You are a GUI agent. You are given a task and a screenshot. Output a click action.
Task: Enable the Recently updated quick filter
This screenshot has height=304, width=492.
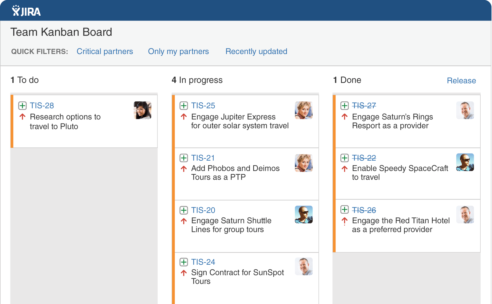(256, 51)
